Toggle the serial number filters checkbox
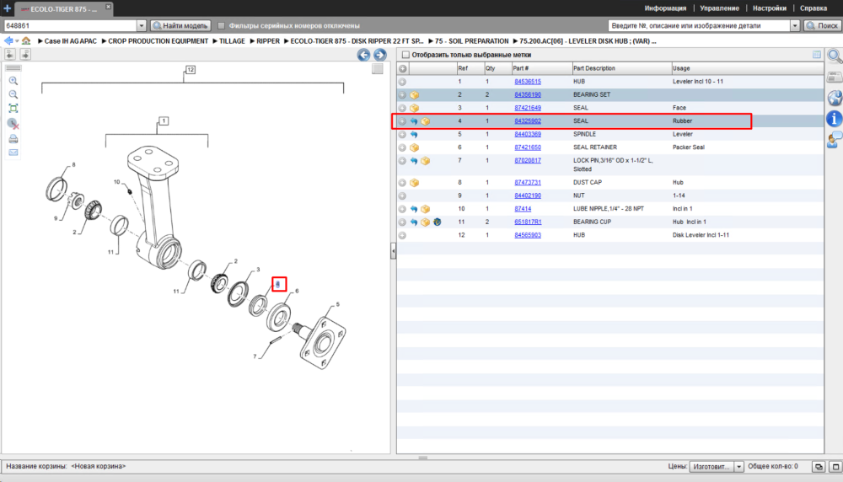 coord(221,25)
